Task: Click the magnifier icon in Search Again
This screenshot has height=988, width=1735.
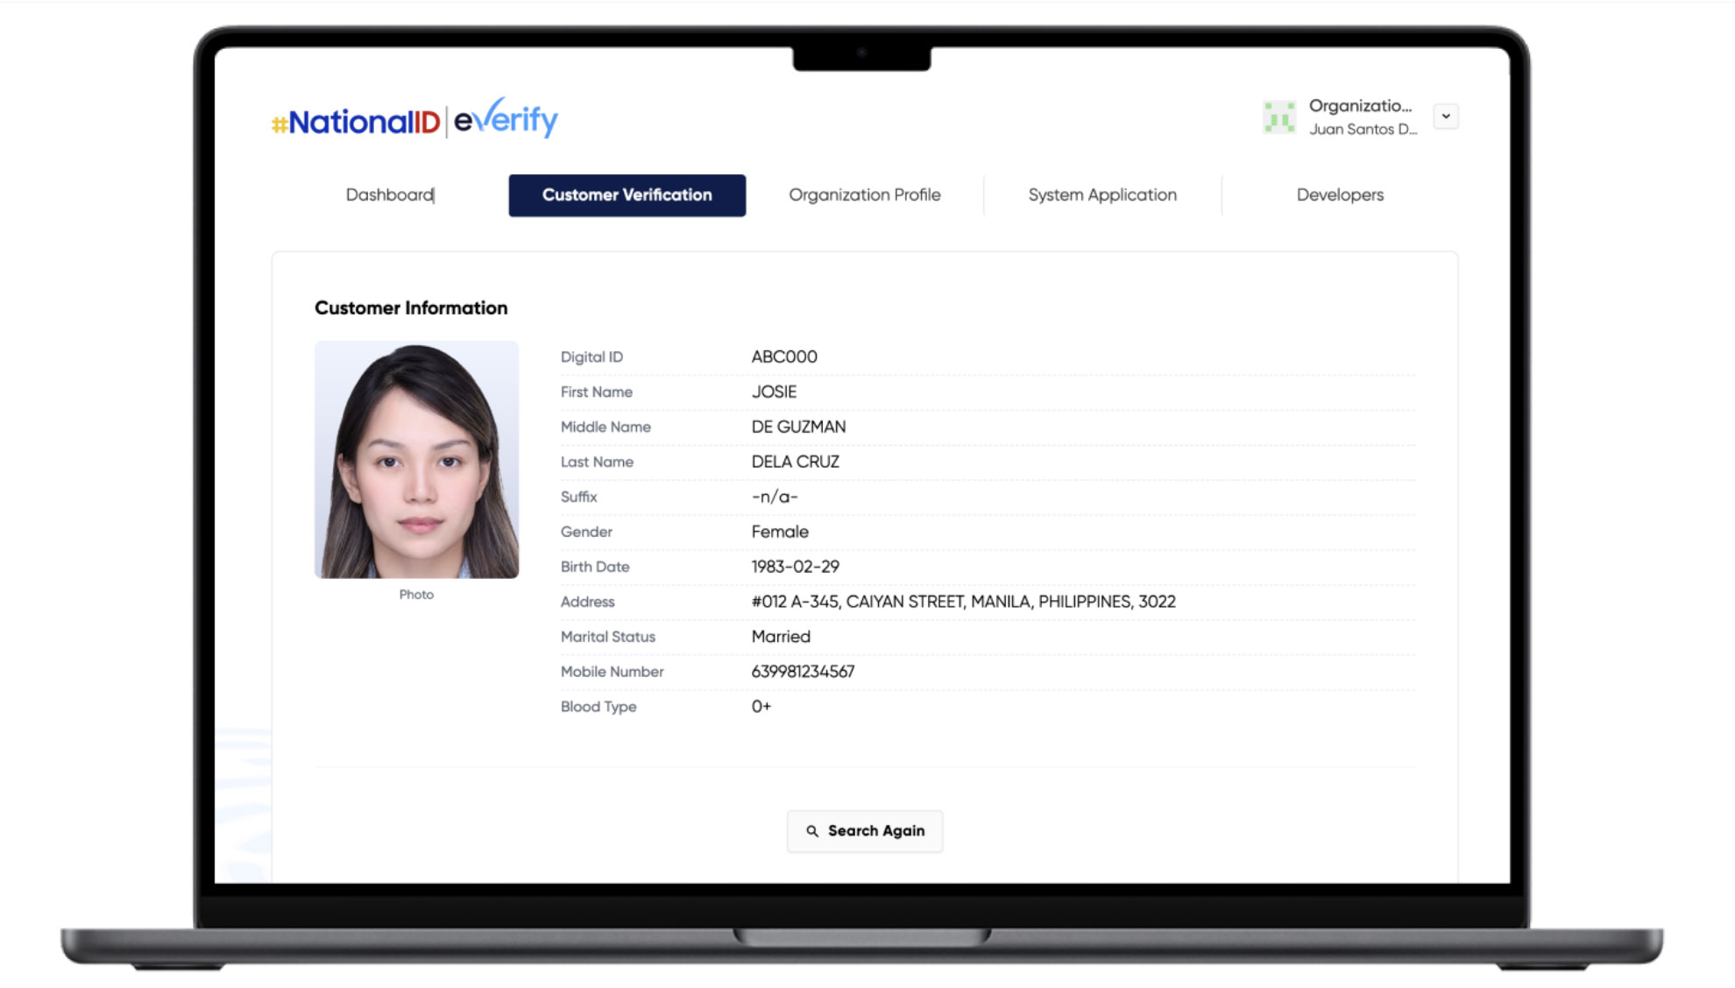Action: (813, 830)
